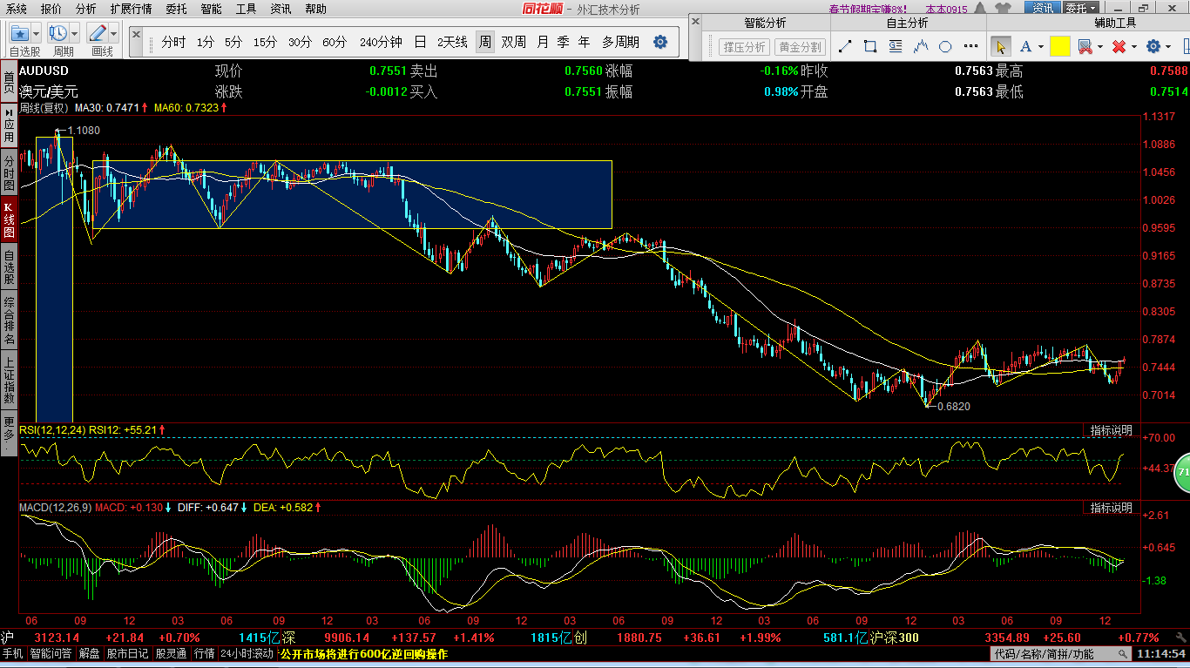
Task: Click the 黄金分割 button
Action: click(800, 47)
